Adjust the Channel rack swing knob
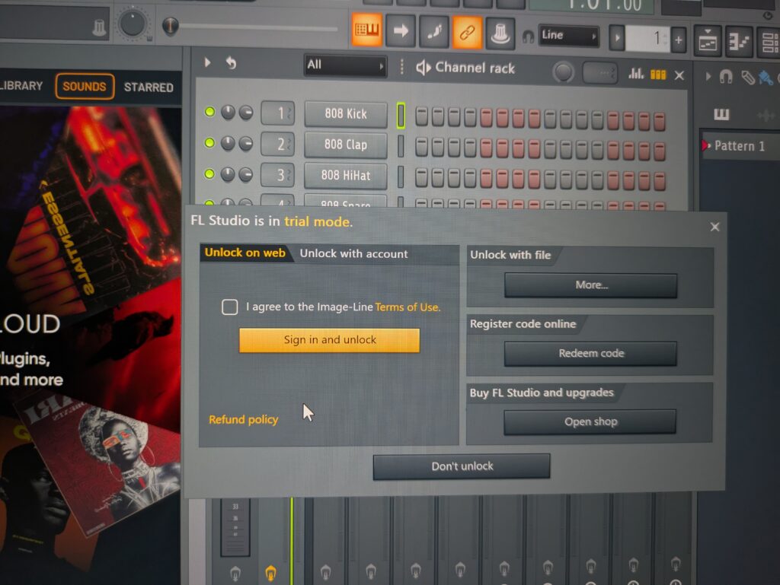The height and width of the screenshot is (585, 780). [x=563, y=72]
